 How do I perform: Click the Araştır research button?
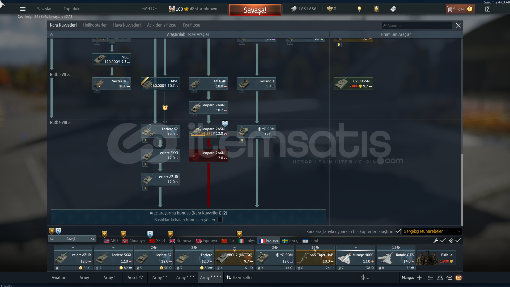click(72, 239)
